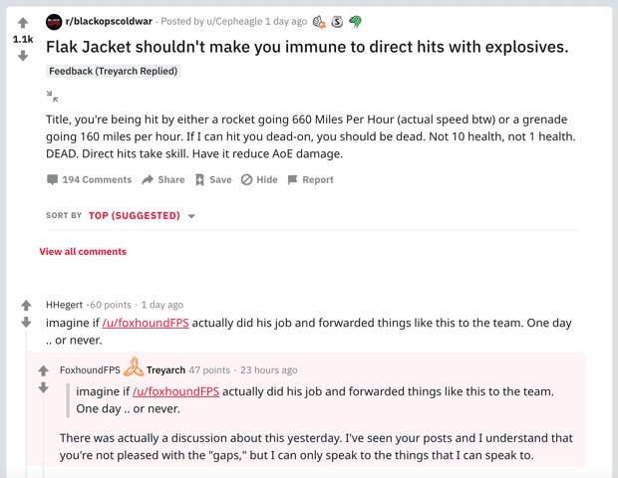Viewport: 618px width, 478px height.
Task: Click View all comments link
Action: [x=83, y=252]
